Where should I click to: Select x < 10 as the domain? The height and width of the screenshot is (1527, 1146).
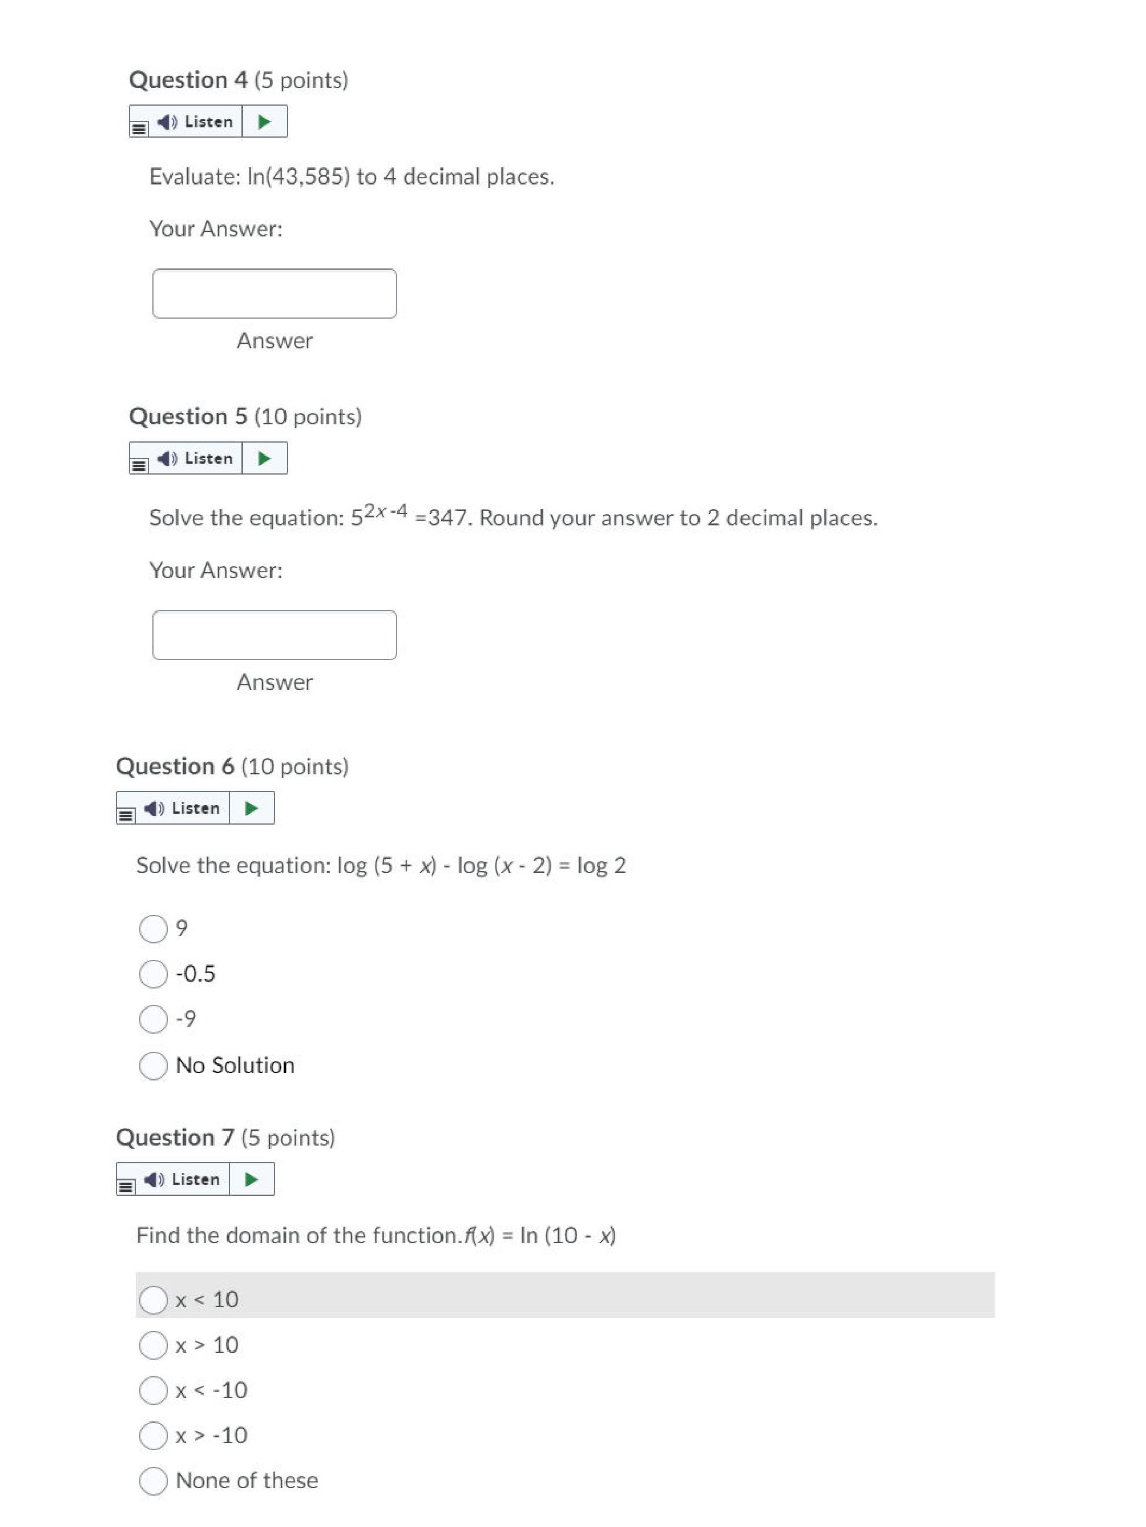tap(153, 1300)
